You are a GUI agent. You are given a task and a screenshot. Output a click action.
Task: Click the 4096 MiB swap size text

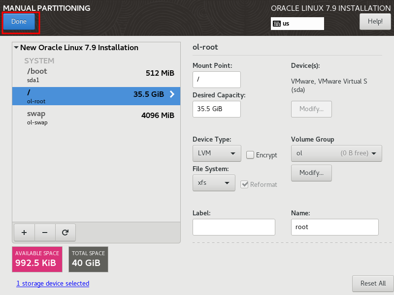(x=158, y=116)
